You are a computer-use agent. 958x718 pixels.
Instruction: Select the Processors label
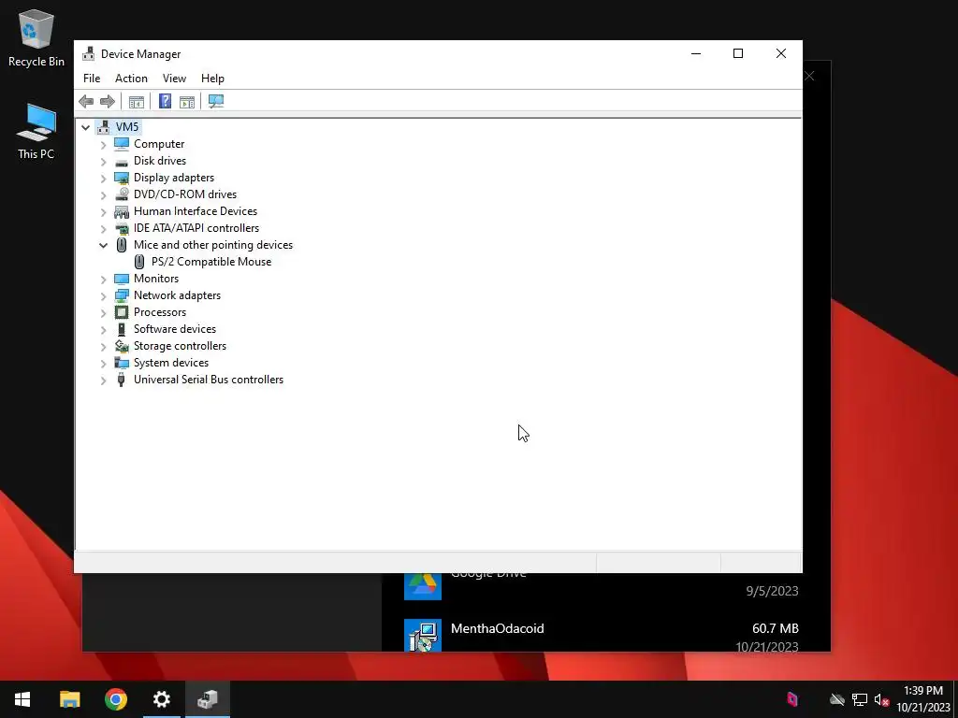[x=160, y=312]
